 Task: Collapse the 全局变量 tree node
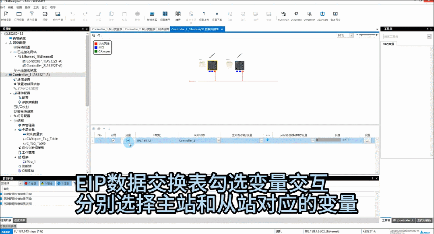click(15, 130)
